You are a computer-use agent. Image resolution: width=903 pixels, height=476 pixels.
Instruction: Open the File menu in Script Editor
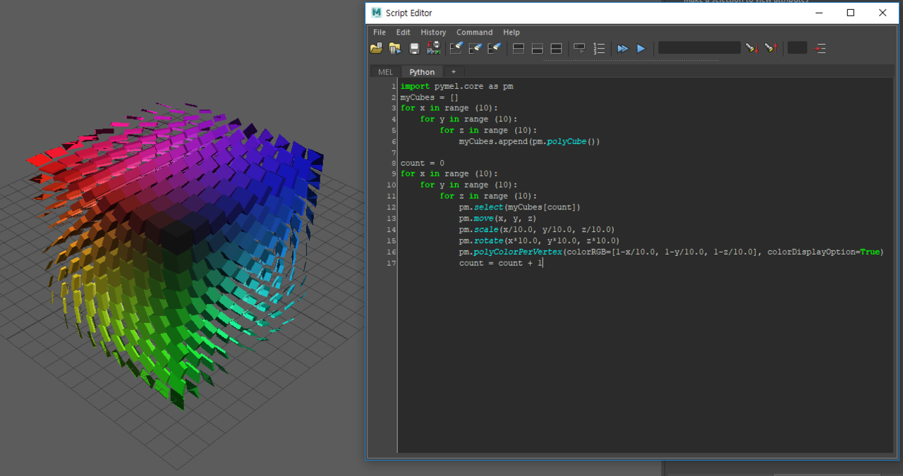point(380,32)
